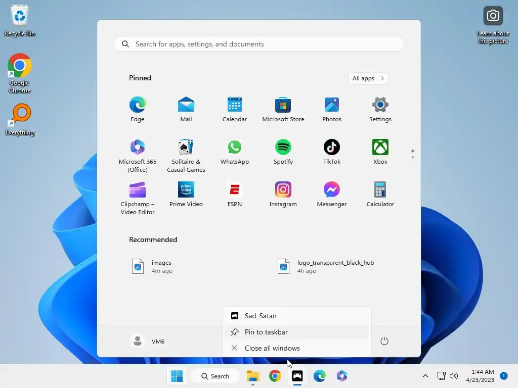Launch Prime Video
The width and height of the screenshot is (518, 388).
(186, 195)
